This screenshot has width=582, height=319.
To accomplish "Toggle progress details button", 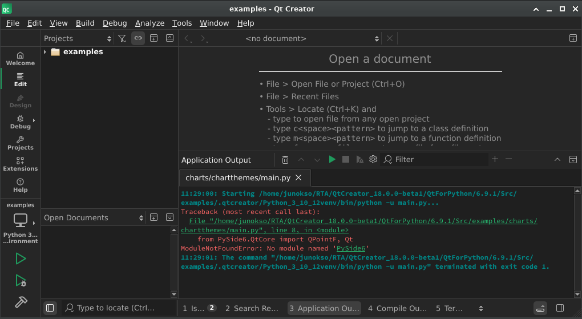I will click(x=540, y=308).
